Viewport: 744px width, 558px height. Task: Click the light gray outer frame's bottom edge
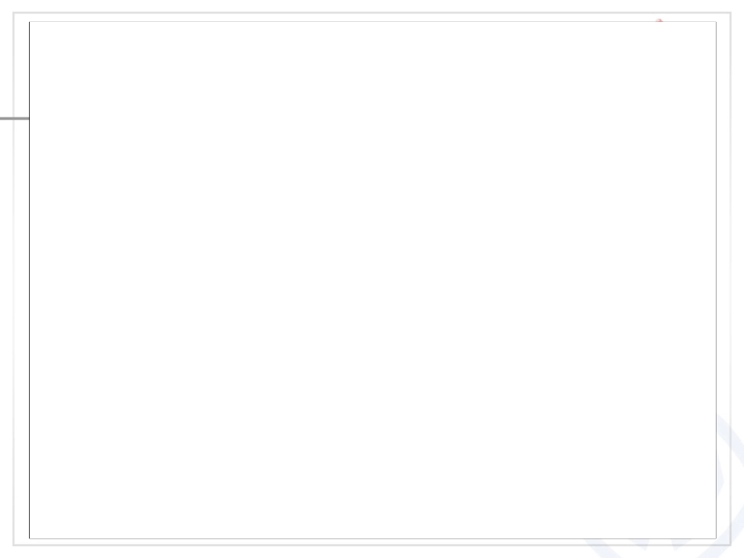373,545
